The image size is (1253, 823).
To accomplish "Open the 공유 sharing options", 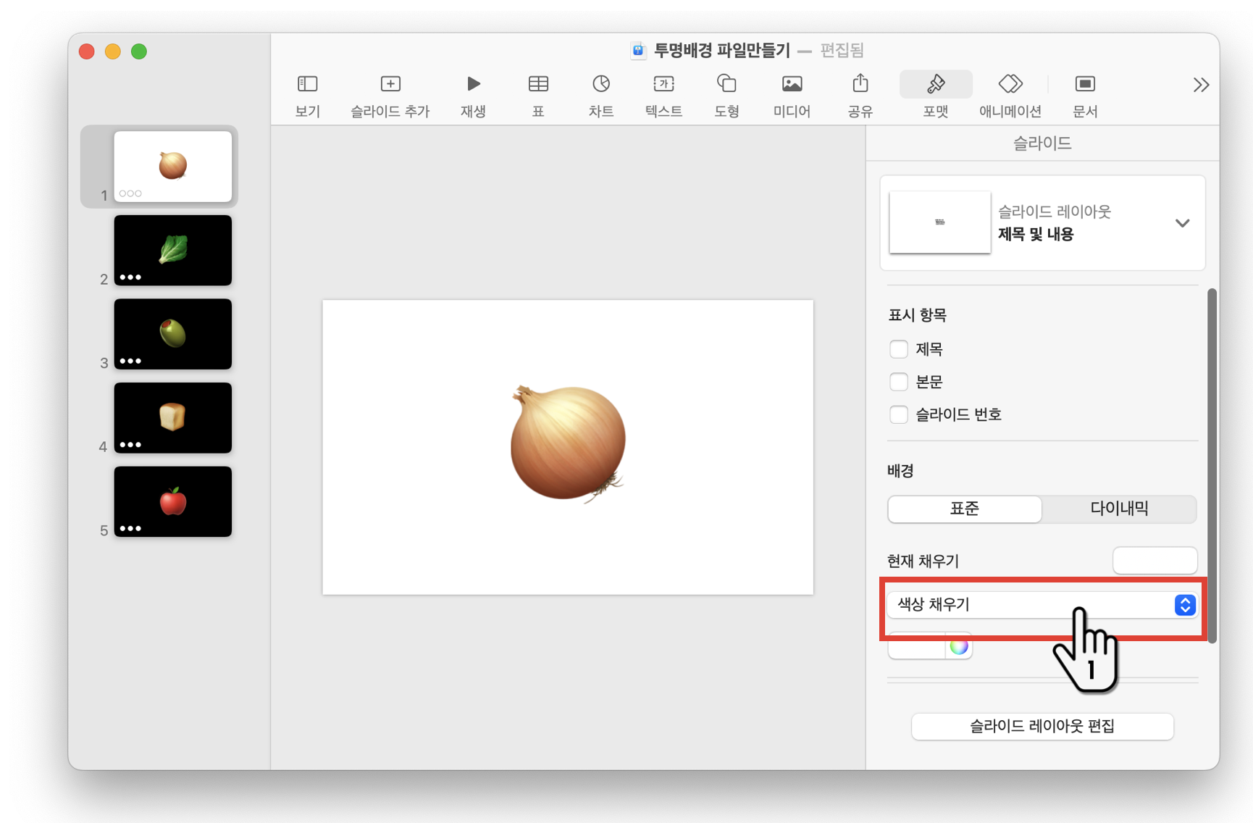I will pos(859,94).
